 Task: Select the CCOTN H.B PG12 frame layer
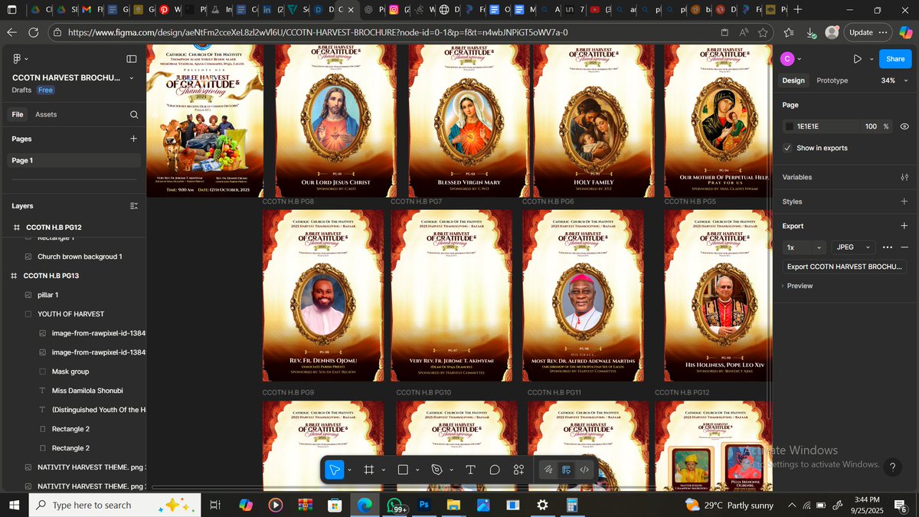74,227
